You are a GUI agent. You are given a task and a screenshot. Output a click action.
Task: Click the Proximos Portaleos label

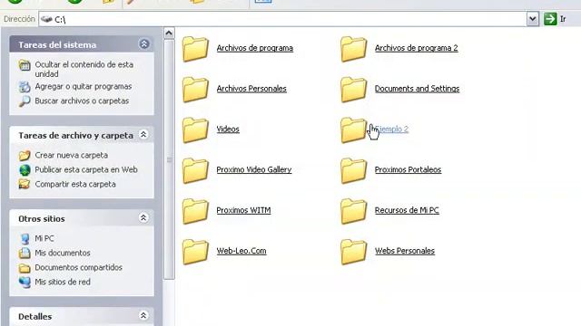tap(408, 169)
